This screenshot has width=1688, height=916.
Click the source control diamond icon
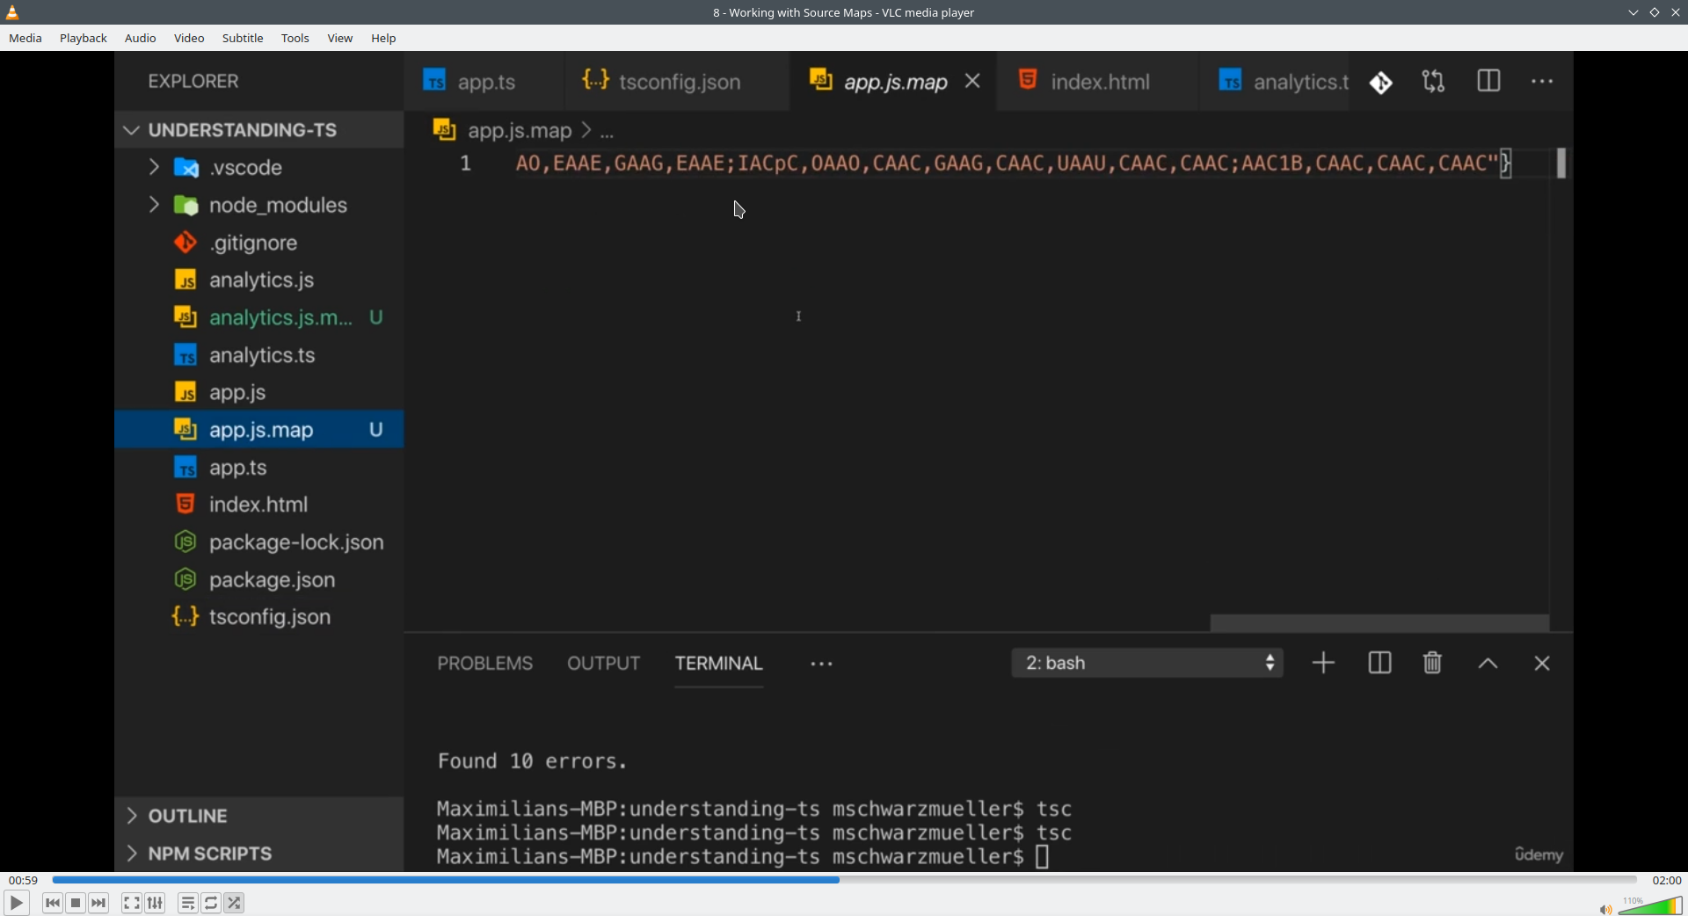pyautogui.click(x=1381, y=83)
